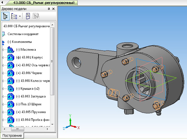Select (-) 43.003 Заглушка row
The image size is (187, 139).
pyautogui.click(x=31, y=96)
